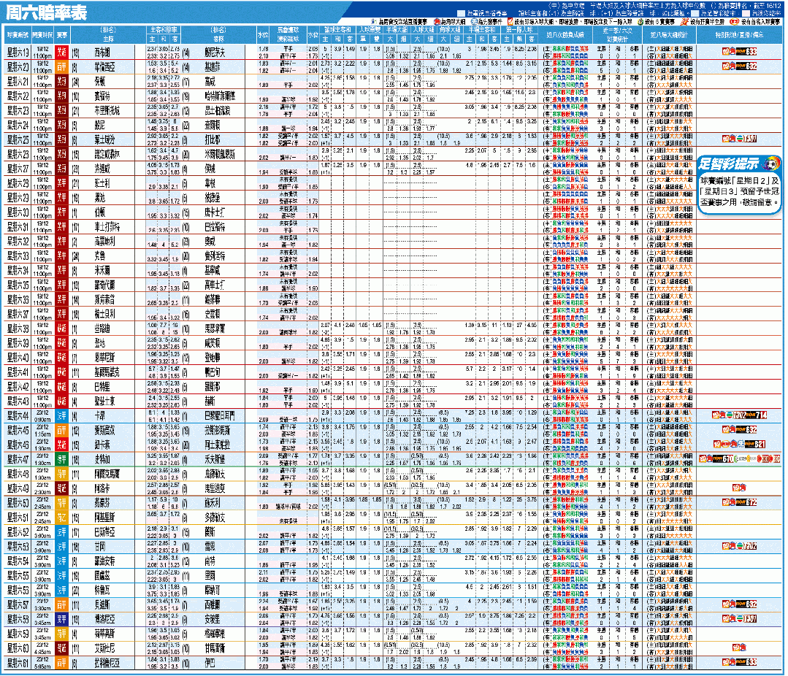Click the 0:00am kickoff time in 星期六44 row
The height and width of the screenshot is (676, 788).
pyautogui.click(x=42, y=419)
